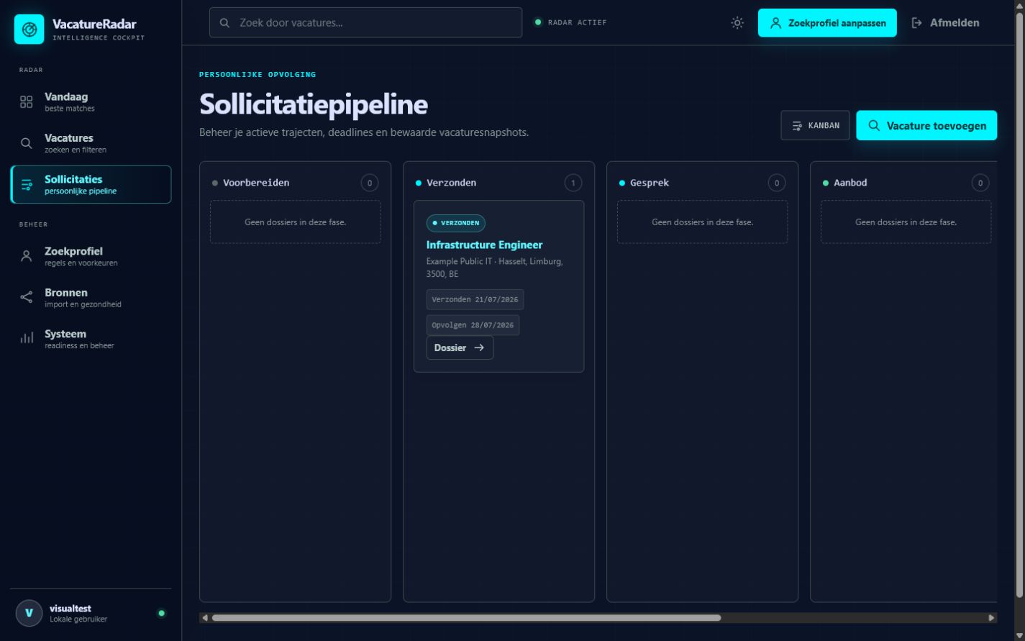The image size is (1025, 641).
Task: Click the Zoekprofiel aanpassen button
Action: 827,23
